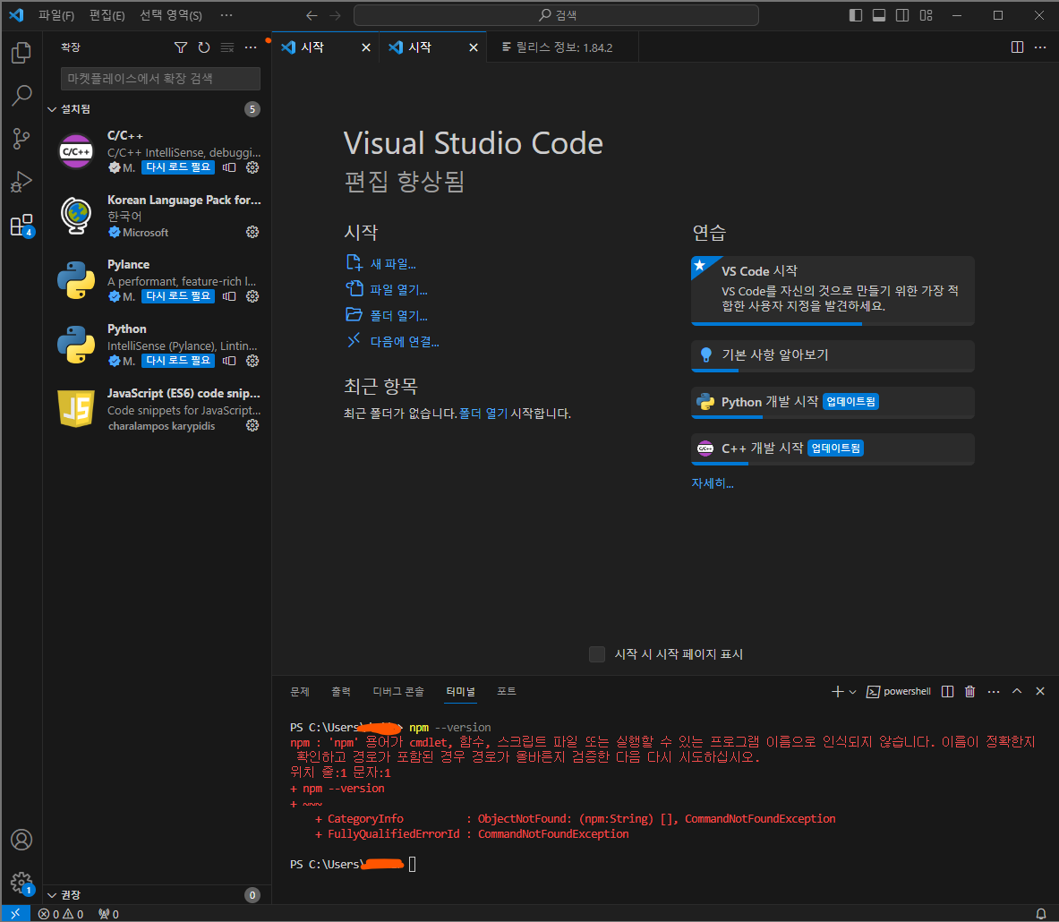Open Run and Debug view
This screenshot has width=1059, height=922.
point(21,182)
